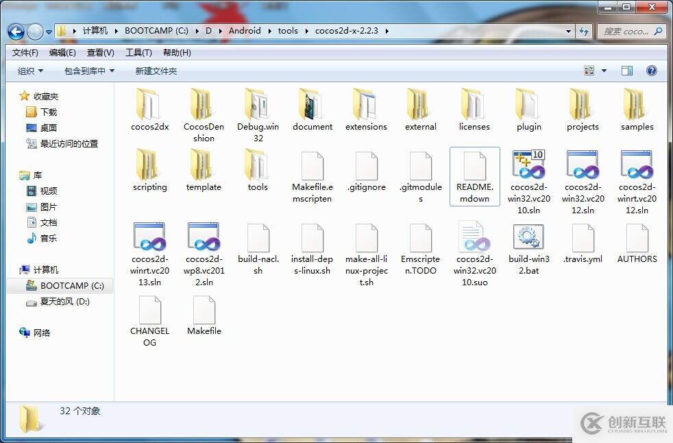The height and width of the screenshot is (443, 673).
Task: Expand the view options arrow
Action: 604,71
